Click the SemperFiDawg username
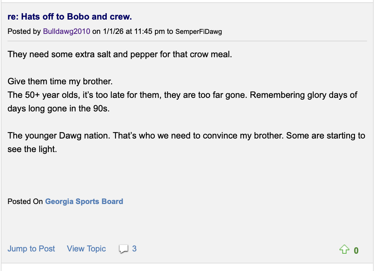The image size is (376, 271). [x=199, y=32]
